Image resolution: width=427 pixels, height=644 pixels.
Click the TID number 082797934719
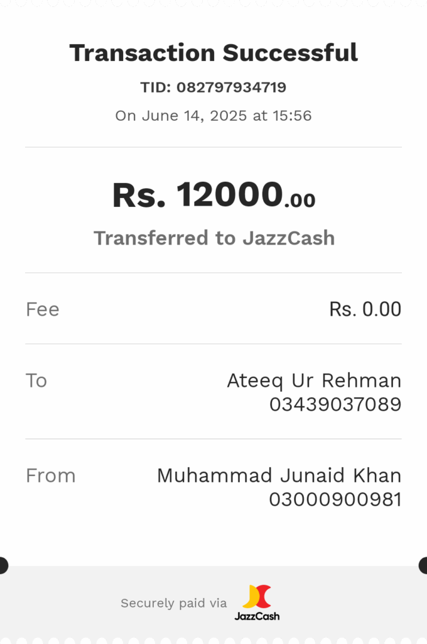[231, 87]
